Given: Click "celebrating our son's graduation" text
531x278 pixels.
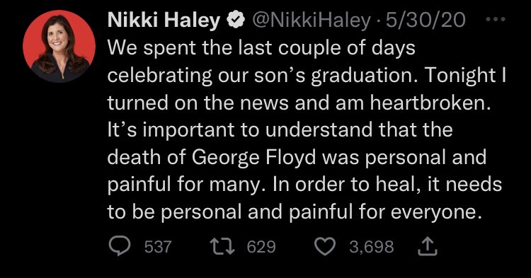Looking at the screenshot, I should tap(263, 76).
